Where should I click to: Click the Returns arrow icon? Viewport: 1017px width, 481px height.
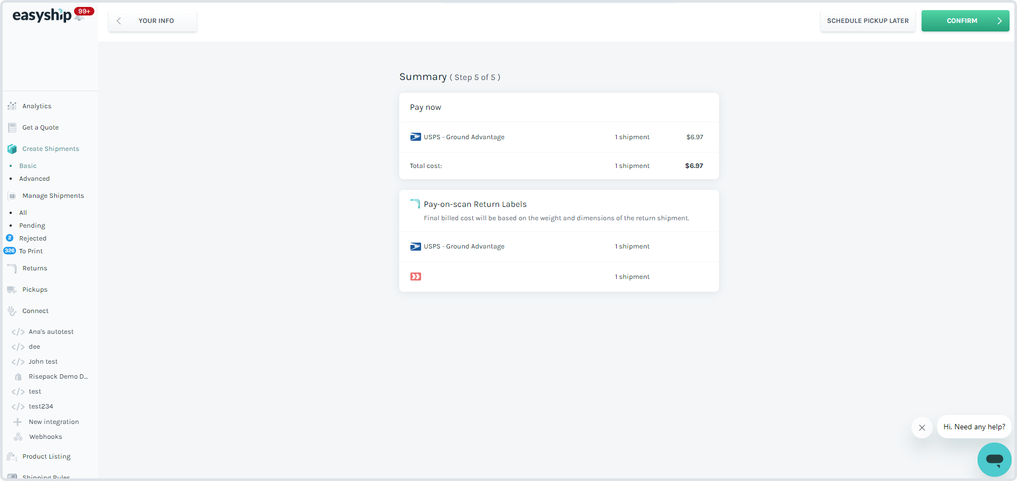click(12, 268)
